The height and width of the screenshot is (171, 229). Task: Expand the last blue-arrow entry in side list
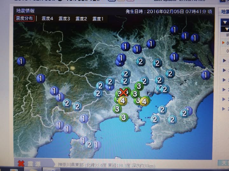[x=225, y=109]
